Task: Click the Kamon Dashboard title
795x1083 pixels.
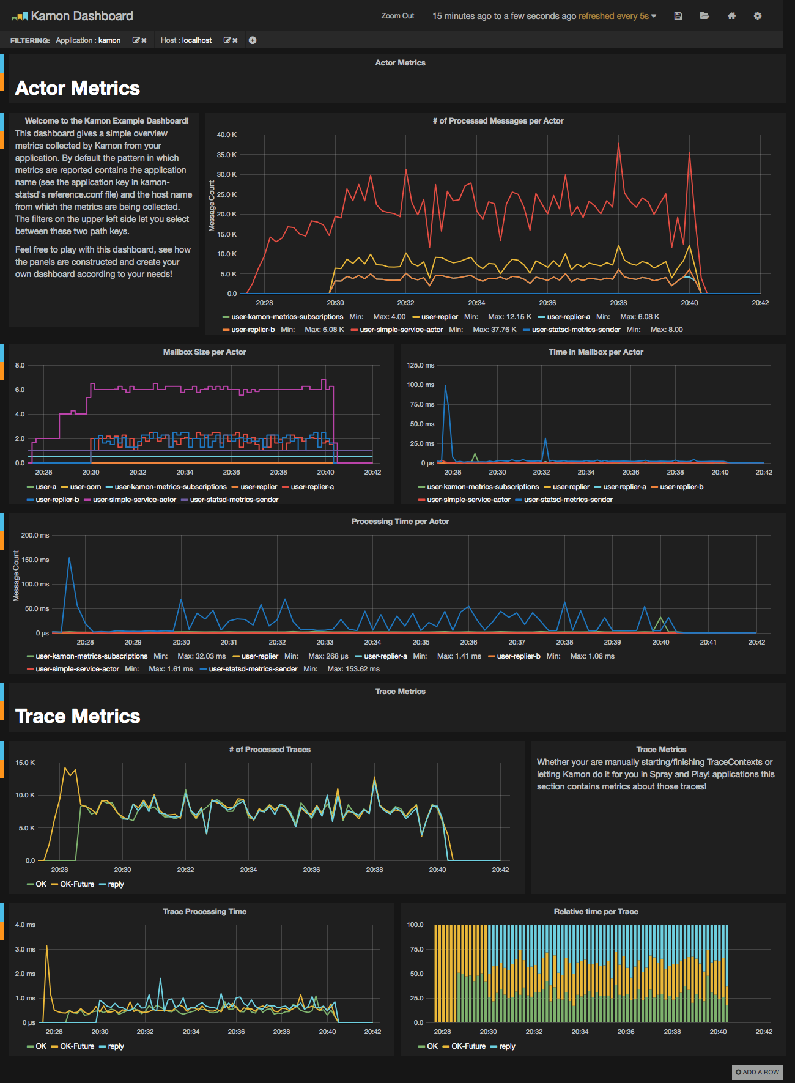Action: click(82, 16)
